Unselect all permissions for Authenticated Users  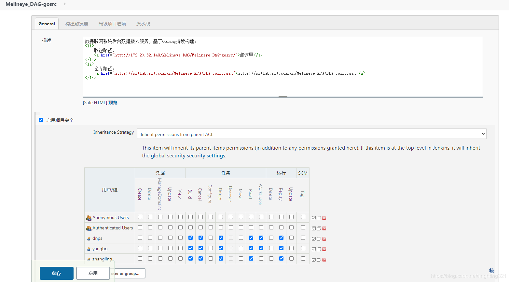coord(319,228)
